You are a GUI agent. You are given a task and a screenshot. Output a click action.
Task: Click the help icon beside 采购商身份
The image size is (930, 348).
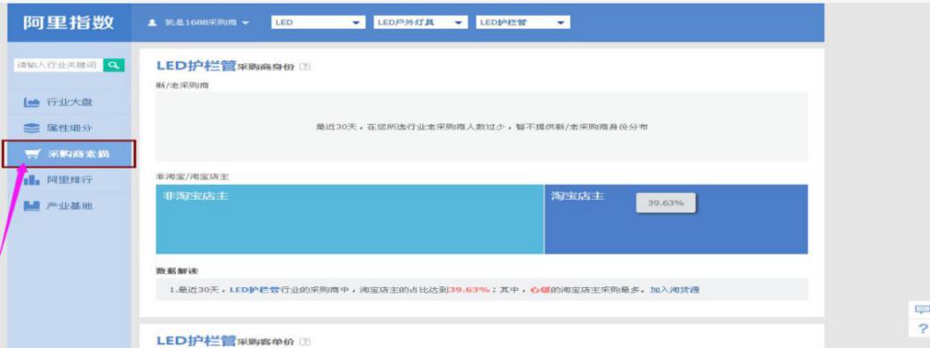(x=305, y=67)
